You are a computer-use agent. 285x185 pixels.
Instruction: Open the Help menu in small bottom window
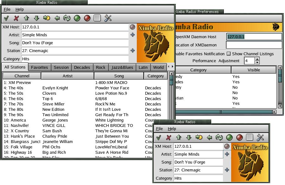coord(172,129)
